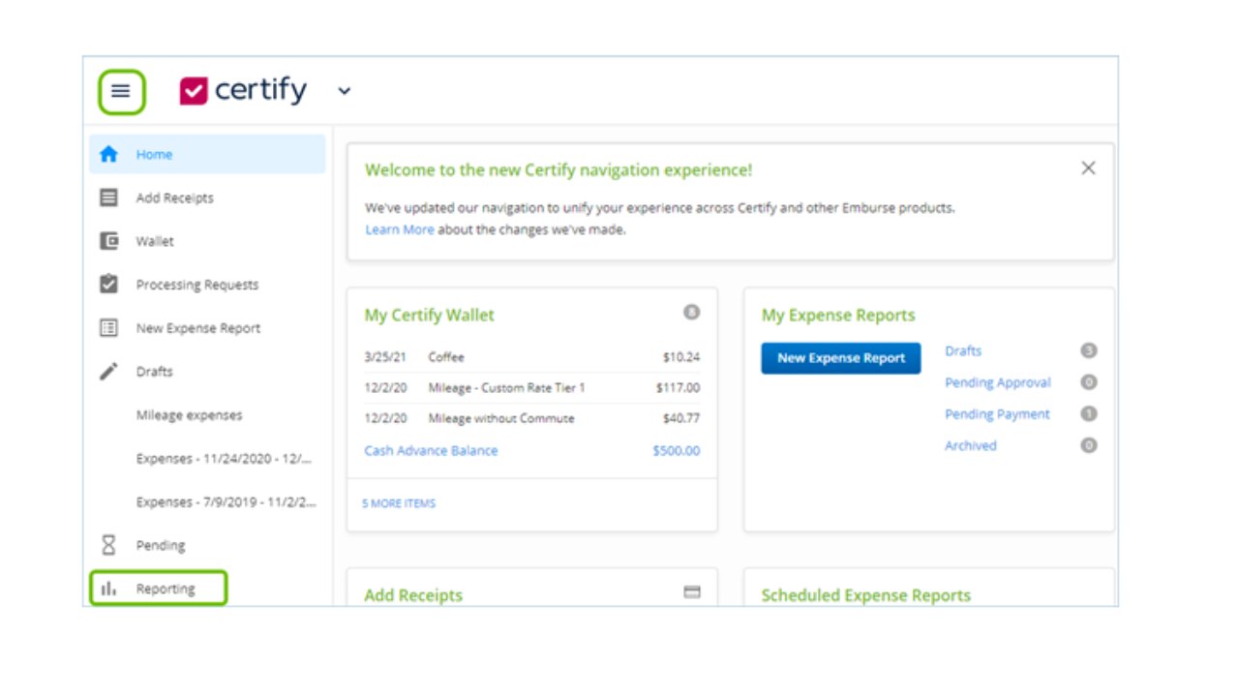Open Mileage expenses draft
This screenshot has height=697, width=1239.
click(189, 415)
